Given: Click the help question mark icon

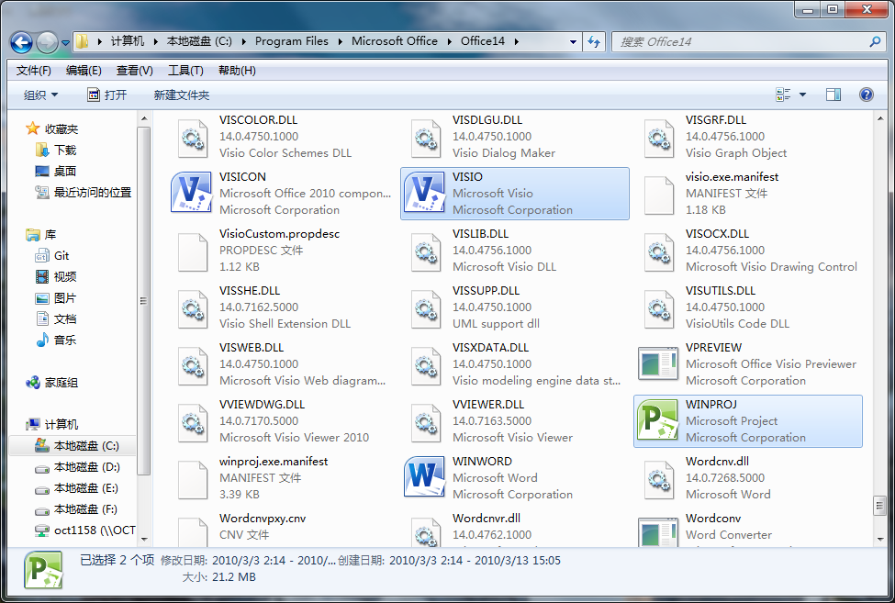Looking at the screenshot, I should (x=866, y=95).
